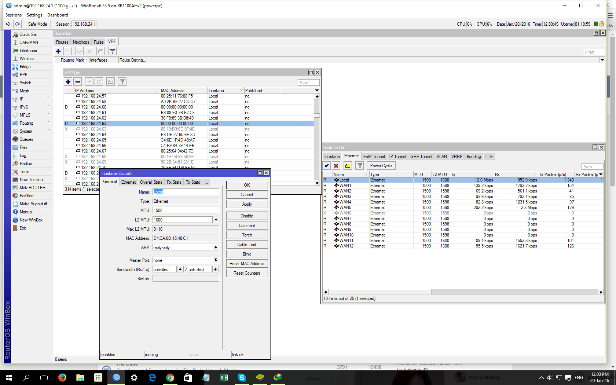Open Master Port dropdown

pos(216,260)
